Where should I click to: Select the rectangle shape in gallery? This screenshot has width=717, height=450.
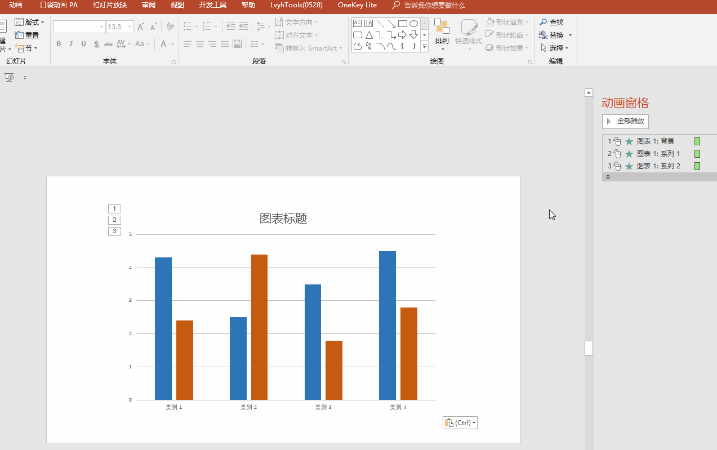coord(402,24)
